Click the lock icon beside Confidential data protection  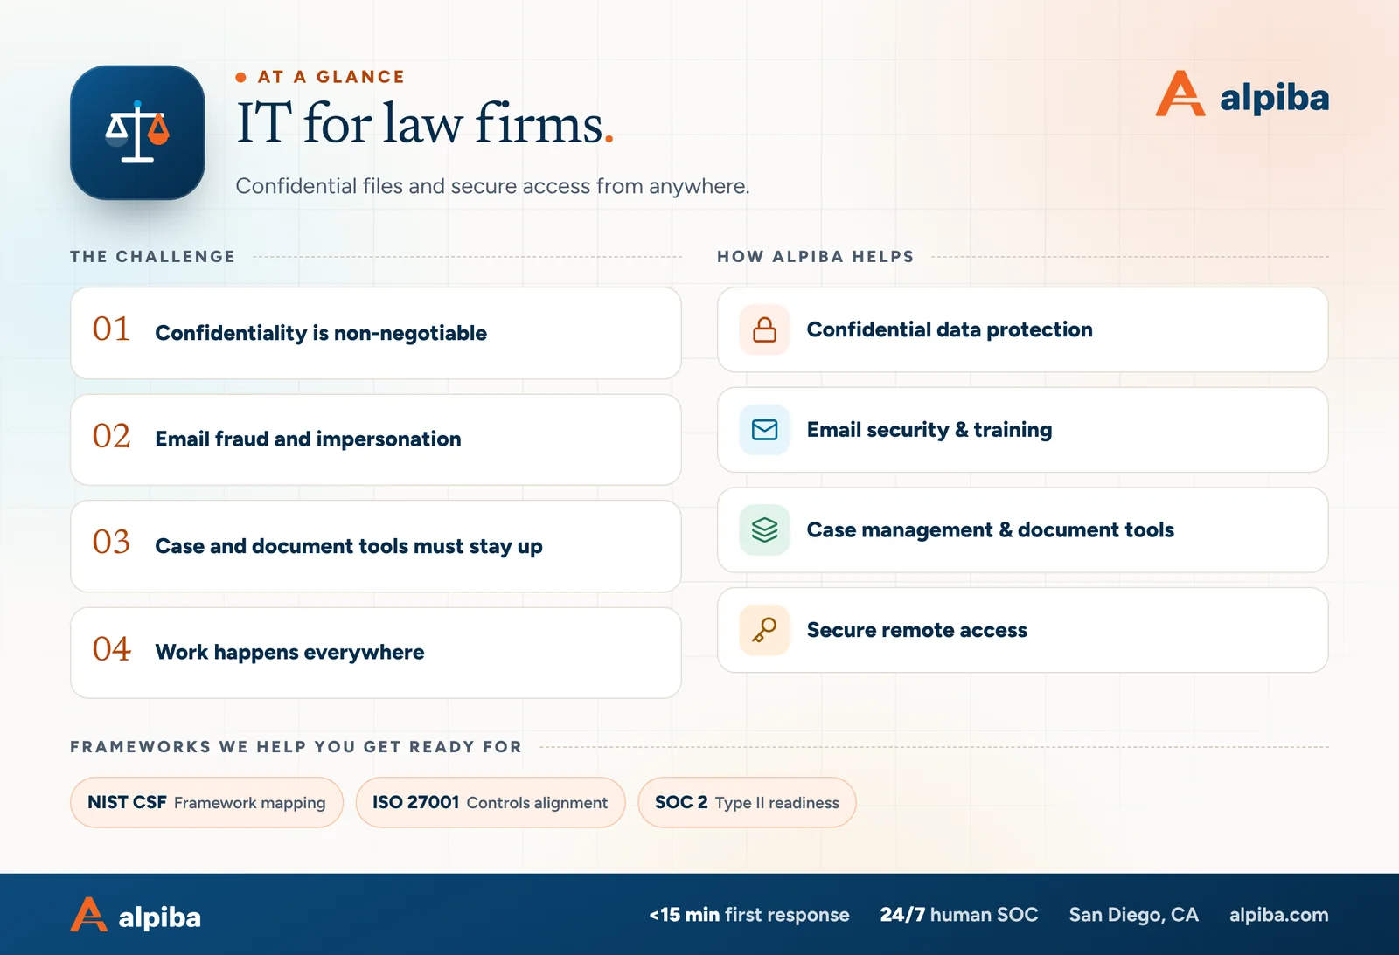765,329
